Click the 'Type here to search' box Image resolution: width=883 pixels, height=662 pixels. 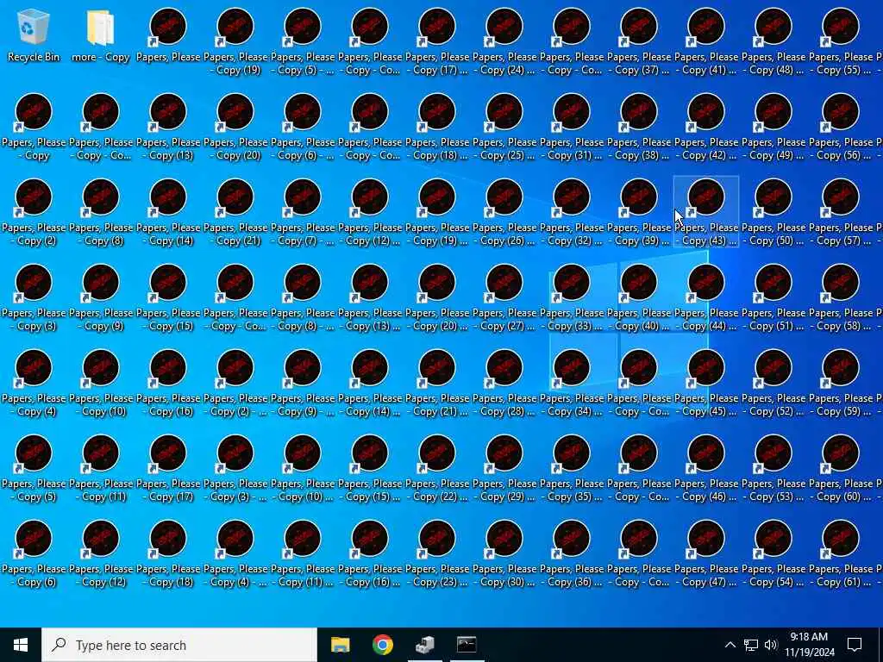[x=179, y=645]
